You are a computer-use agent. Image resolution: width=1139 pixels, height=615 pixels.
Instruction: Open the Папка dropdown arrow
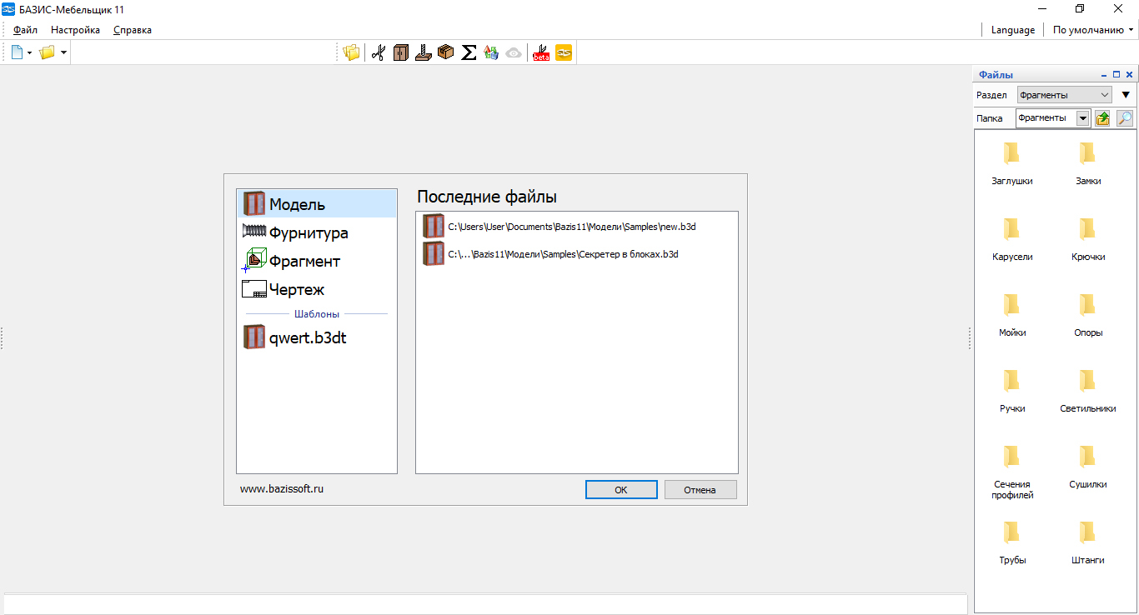[1083, 118]
